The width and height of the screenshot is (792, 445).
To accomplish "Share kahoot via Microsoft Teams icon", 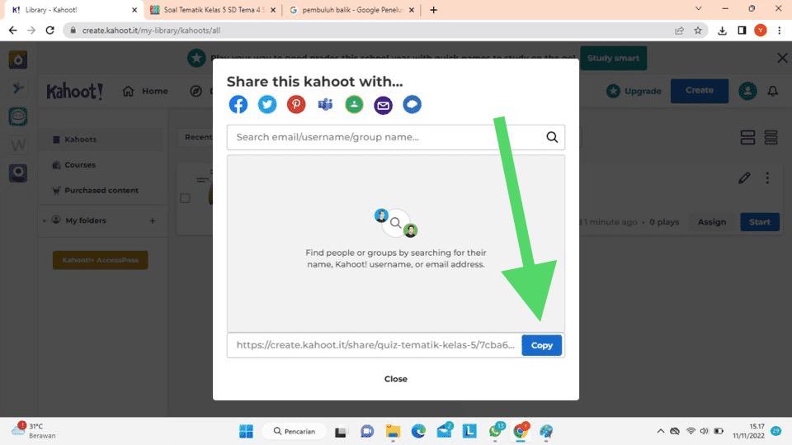I will coord(325,105).
